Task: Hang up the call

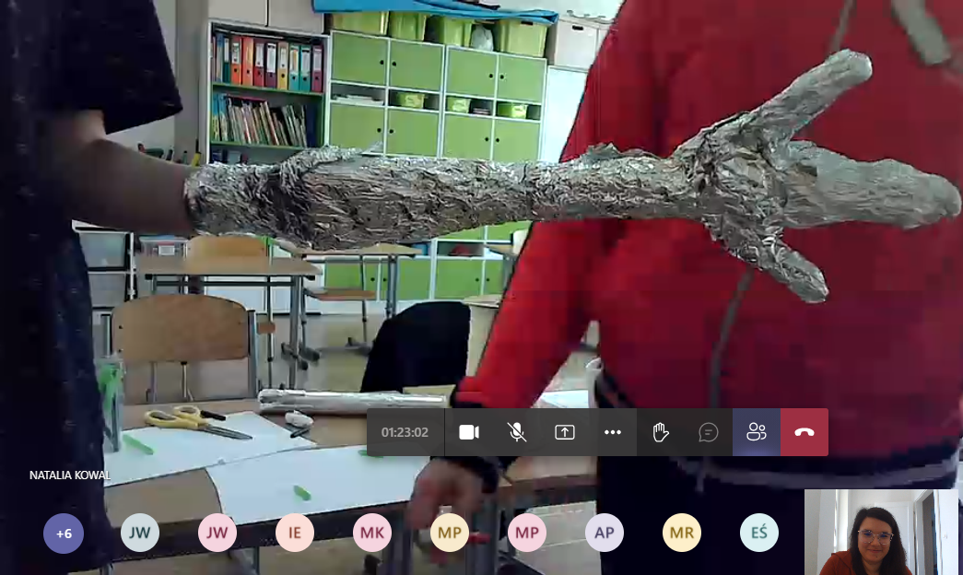Action: pos(804,432)
